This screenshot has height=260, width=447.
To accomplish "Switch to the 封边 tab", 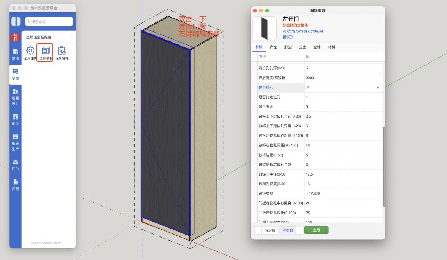I will [288, 47].
